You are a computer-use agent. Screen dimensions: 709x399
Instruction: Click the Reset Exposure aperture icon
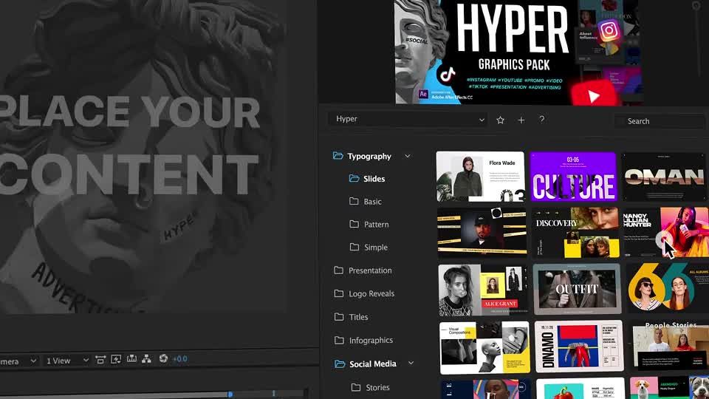click(163, 358)
